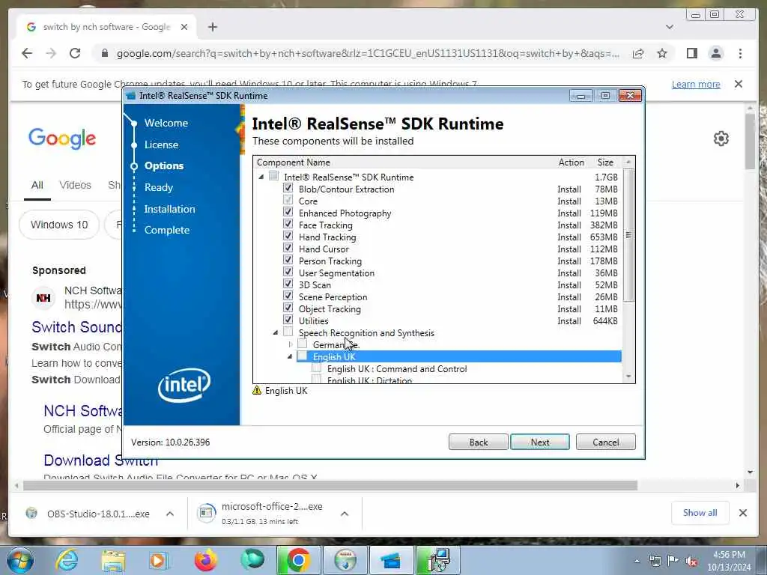767x575 pixels.
Task: Launch Firefox from the taskbar
Action: [205, 560]
